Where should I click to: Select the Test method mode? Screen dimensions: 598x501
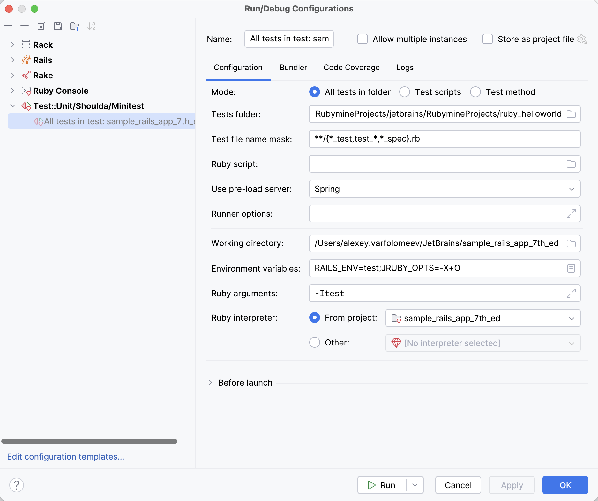475,92
